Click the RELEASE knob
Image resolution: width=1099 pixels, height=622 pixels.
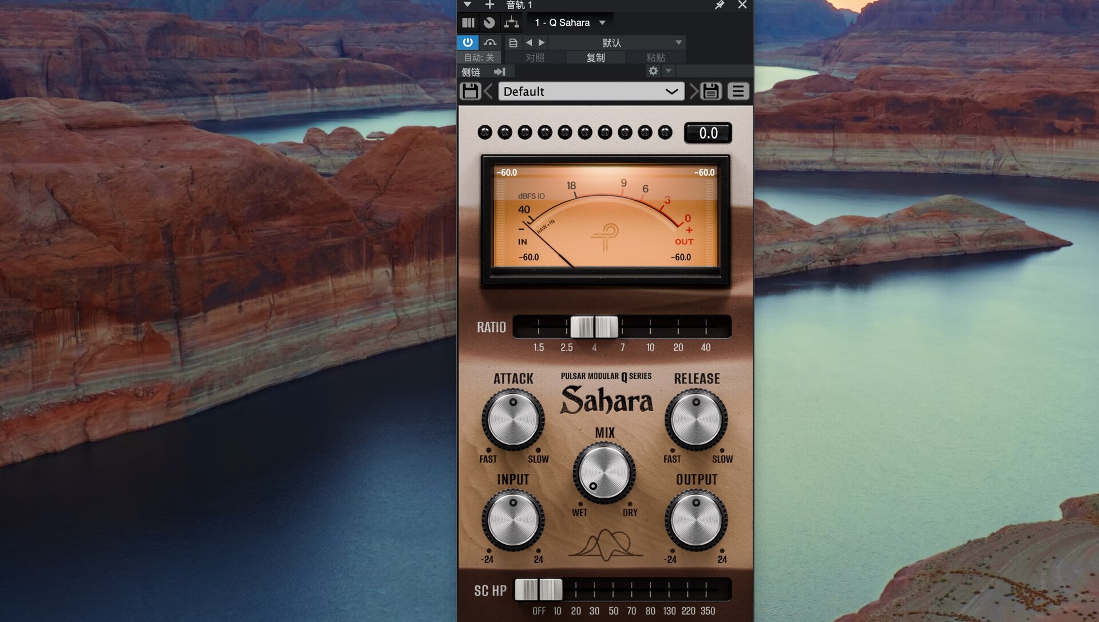[696, 419]
